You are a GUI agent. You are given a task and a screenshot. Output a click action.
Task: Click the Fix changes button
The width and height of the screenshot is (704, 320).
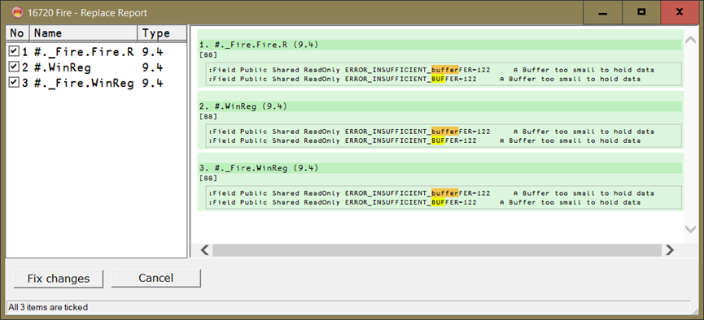click(x=59, y=279)
